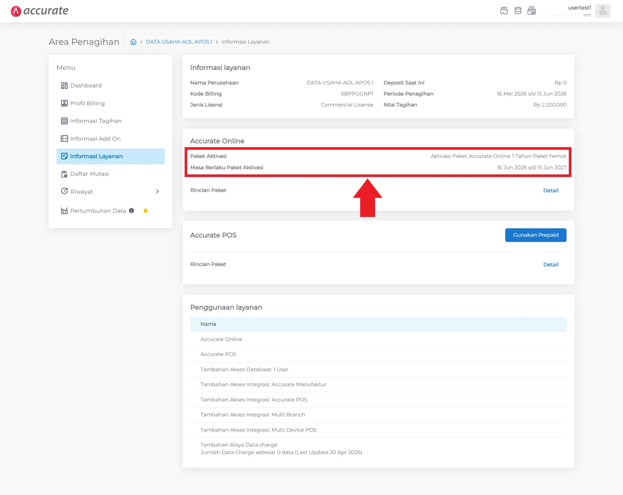Click the Informasi Tagihan list icon
This screenshot has height=495, width=623.
(x=64, y=121)
